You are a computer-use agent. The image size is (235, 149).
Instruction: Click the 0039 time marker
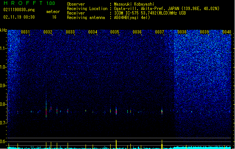pyautogui.click(x=204, y=32)
